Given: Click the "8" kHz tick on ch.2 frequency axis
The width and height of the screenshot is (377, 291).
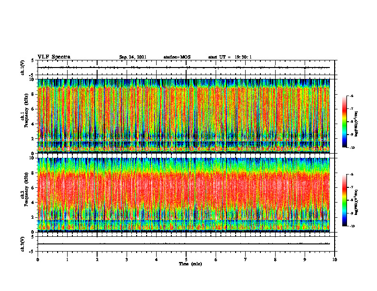Looking at the screenshot, I should point(33,173).
